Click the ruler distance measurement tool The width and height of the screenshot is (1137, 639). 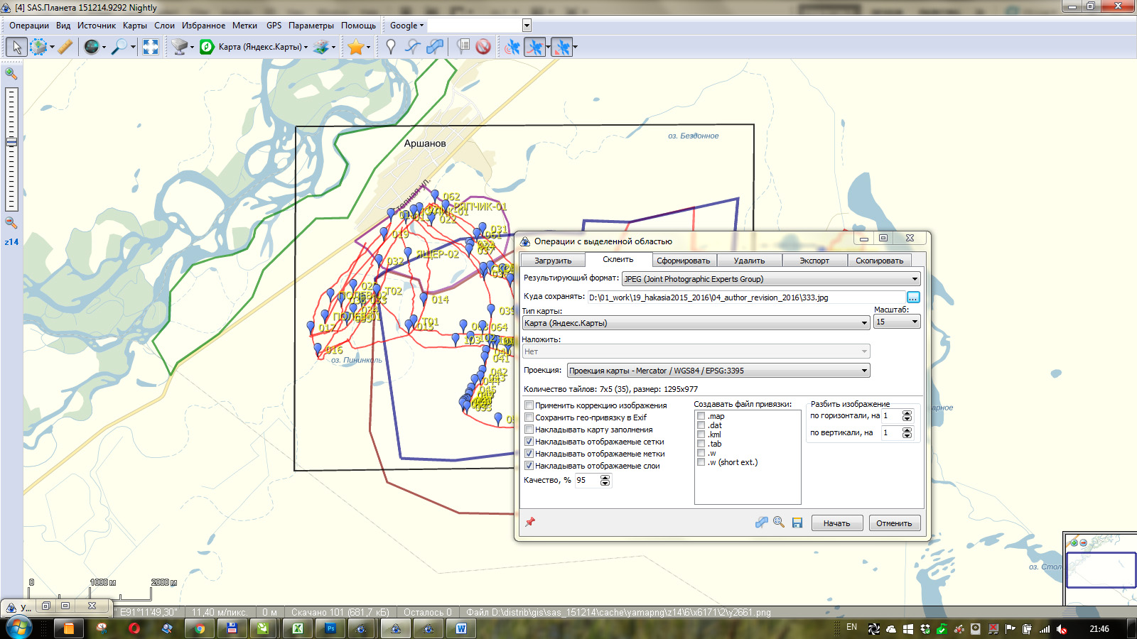65,47
